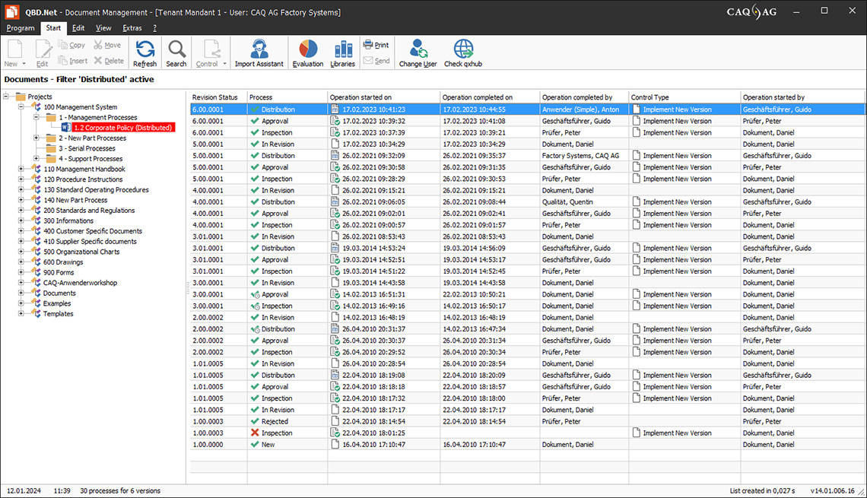This screenshot has width=867, height=498.
Task: Open the Extras menu
Action: [132, 28]
